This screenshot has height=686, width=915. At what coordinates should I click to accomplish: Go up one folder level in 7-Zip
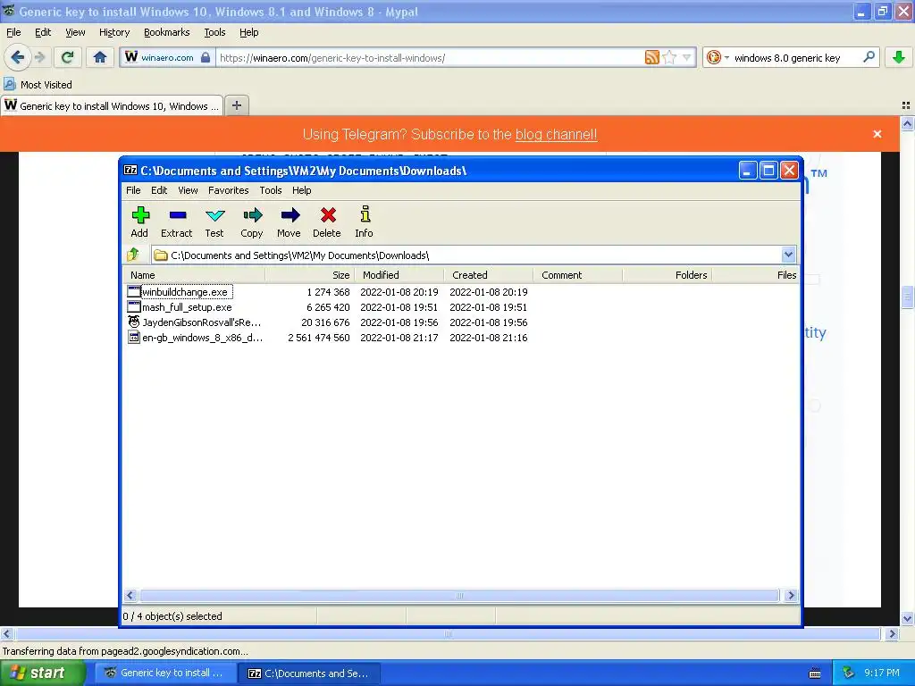[134, 255]
